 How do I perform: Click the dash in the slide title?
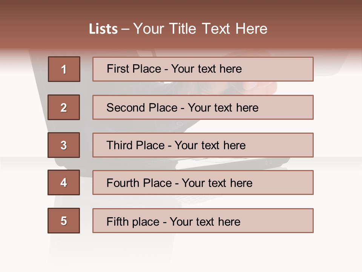(x=126, y=29)
